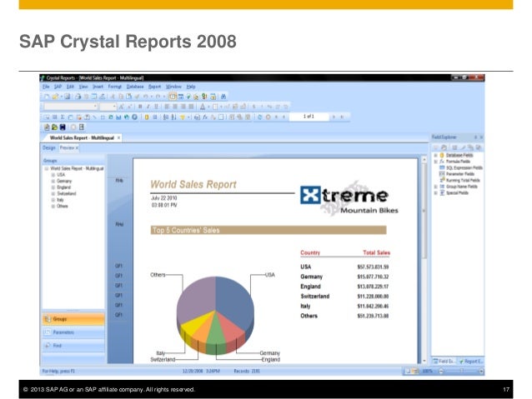Expand the Others group node
Screen dimensions: 532x399
53,206
